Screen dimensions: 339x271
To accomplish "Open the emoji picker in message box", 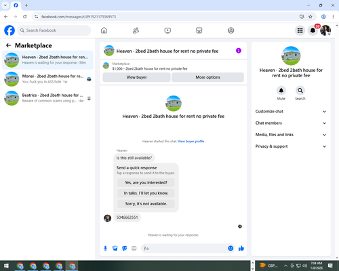I will pos(231,249).
